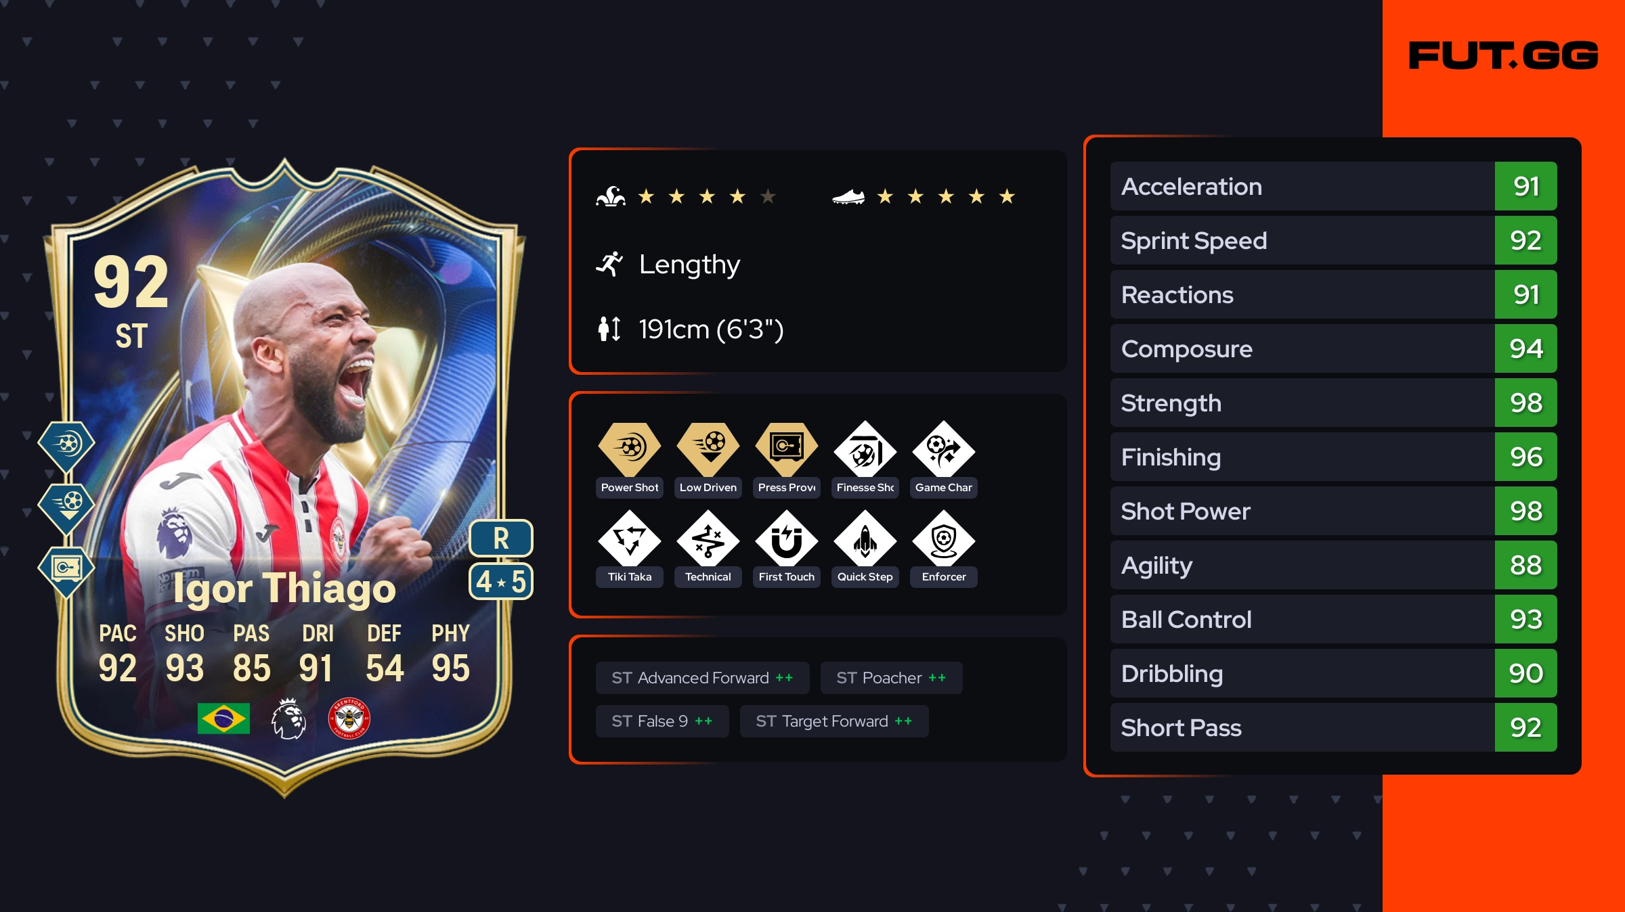The width and height of the screenshot is (1625, 912).
Task: Click the Brentford club badge
Action: coord(349,719)
